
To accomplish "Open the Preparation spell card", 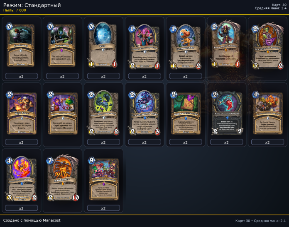I will click(61, 46).
